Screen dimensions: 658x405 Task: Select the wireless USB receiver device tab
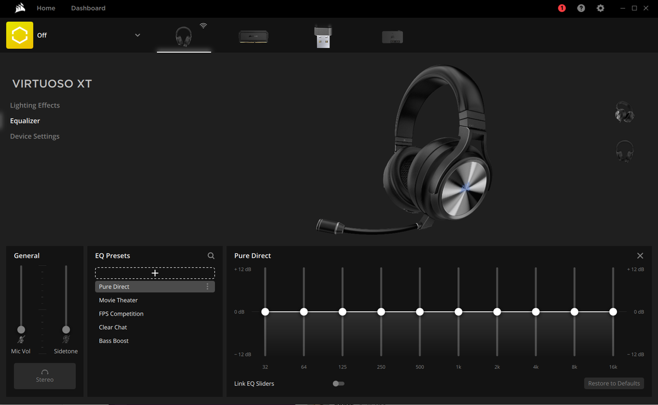(x=323, y=36)
